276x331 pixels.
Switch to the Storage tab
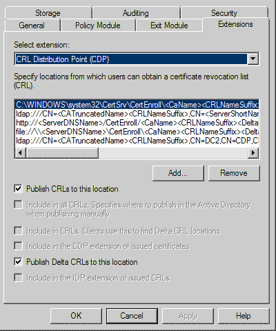coord(48,13)
